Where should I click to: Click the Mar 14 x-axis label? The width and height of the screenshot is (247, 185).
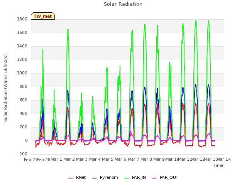(224, 159)
